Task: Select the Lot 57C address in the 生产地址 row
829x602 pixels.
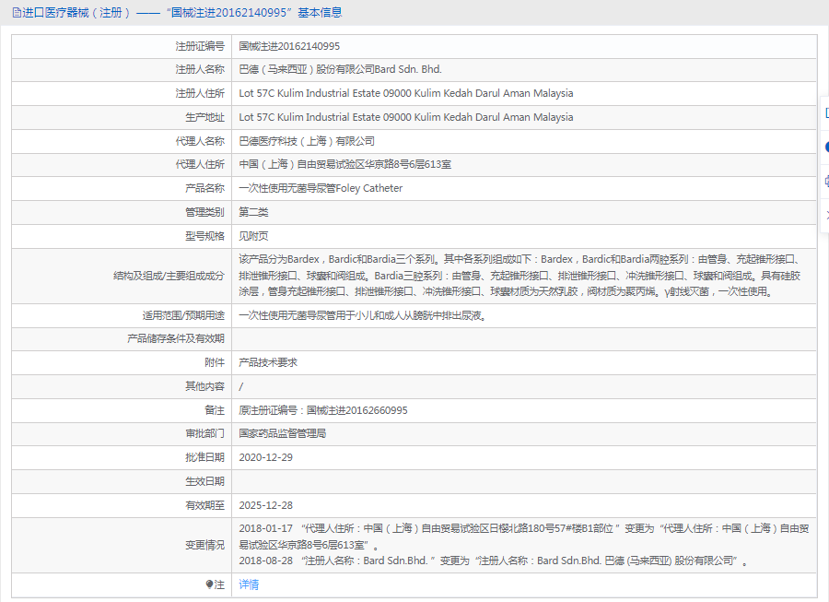Action: point(406,117)
